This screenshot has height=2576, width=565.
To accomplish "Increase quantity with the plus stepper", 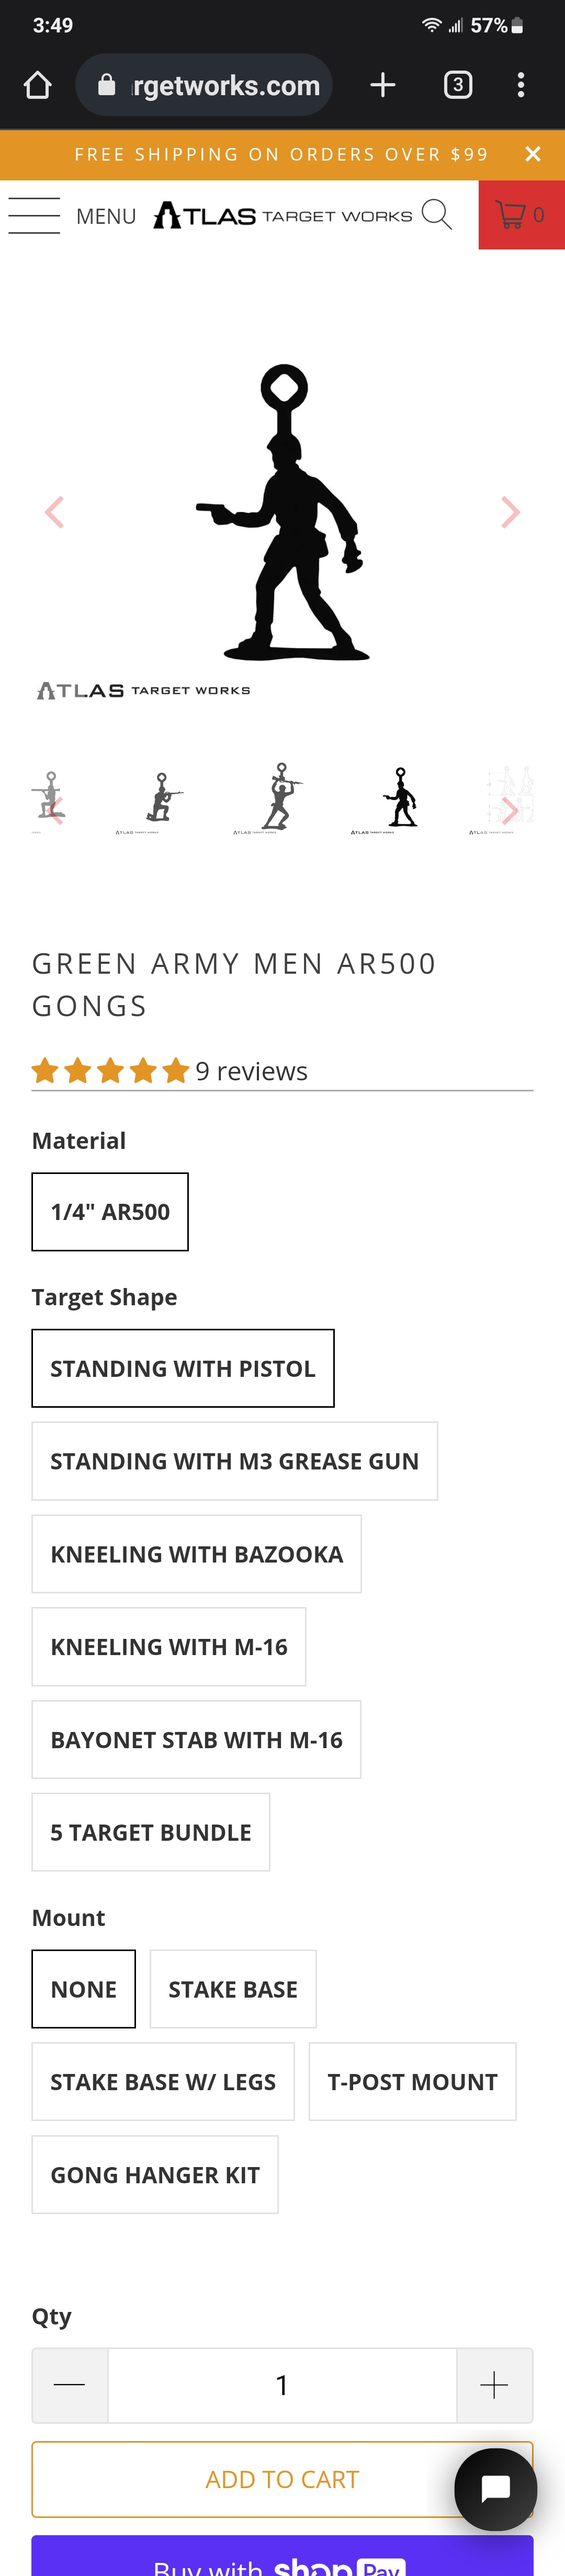I will pyautogui.click(x=494, y=2385).
